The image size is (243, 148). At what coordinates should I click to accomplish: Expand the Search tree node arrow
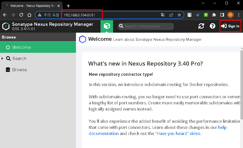[2, 58]
